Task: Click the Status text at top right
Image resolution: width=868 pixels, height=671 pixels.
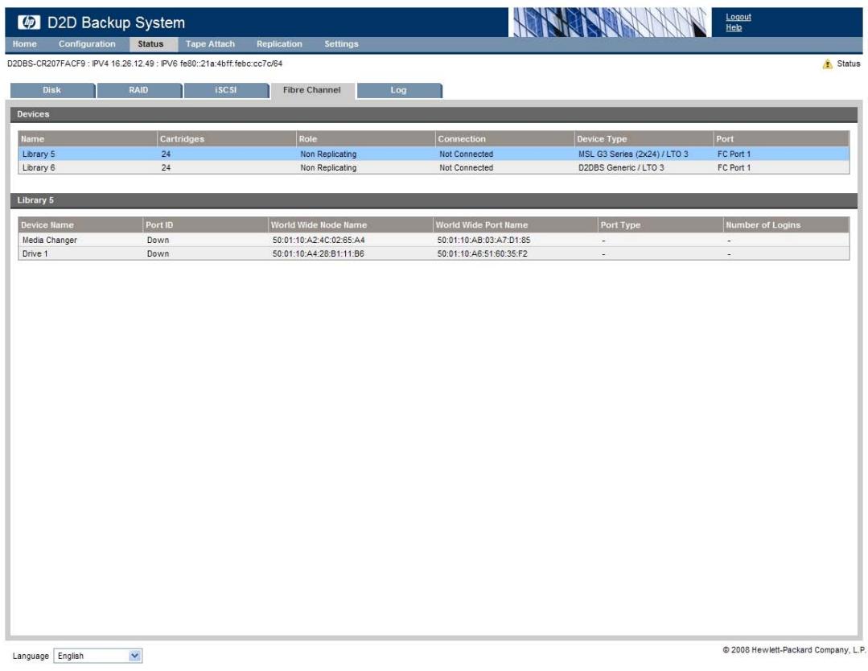Action: point(848,64)
